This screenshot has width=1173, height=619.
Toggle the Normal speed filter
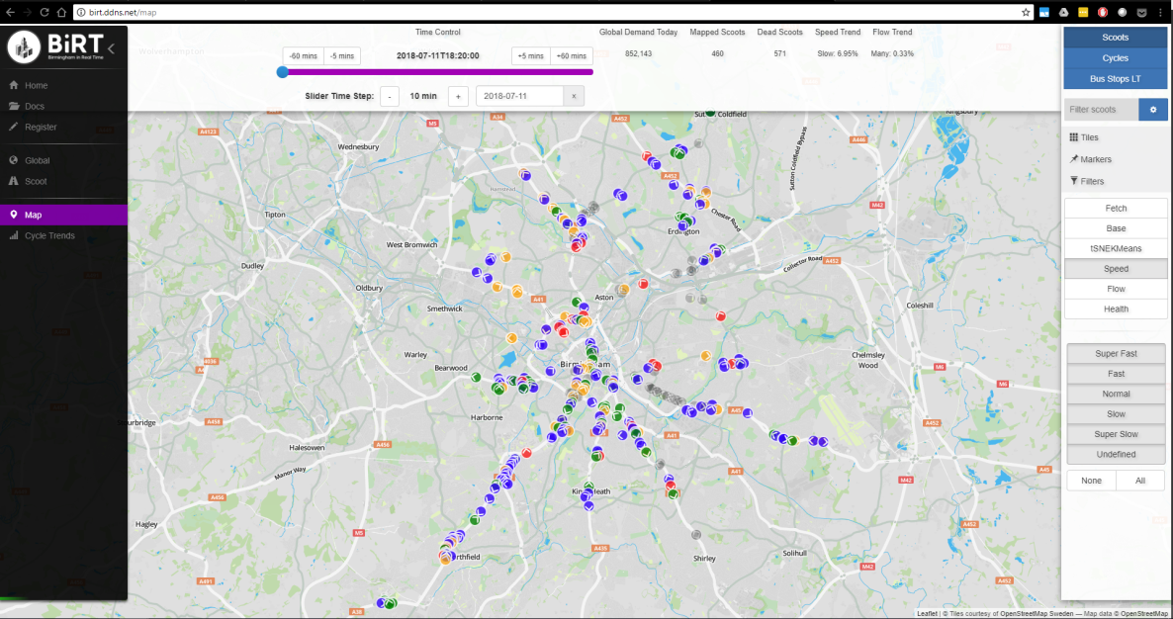[1116, 394]
